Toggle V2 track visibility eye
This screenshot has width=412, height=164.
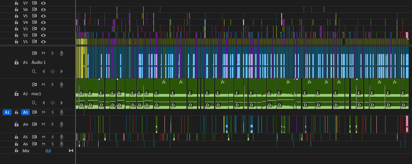[43, 35]
